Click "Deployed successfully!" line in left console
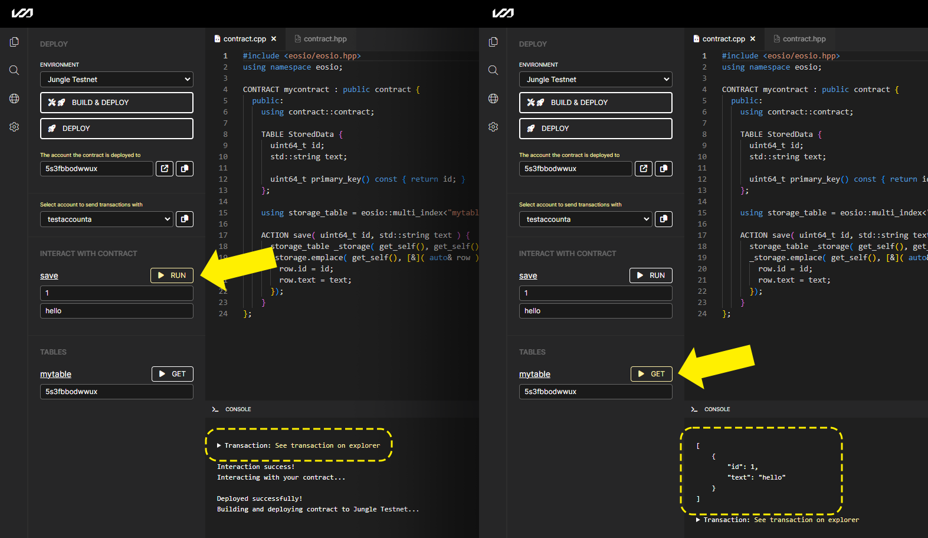This screenshot has width=928, height=538. coord(260,498)
